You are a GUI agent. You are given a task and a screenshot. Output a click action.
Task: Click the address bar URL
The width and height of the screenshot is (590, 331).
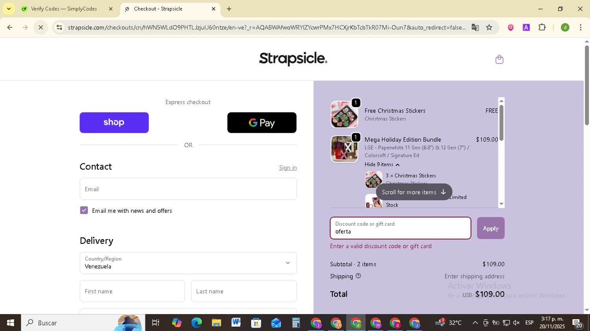(x=267, y=27)
